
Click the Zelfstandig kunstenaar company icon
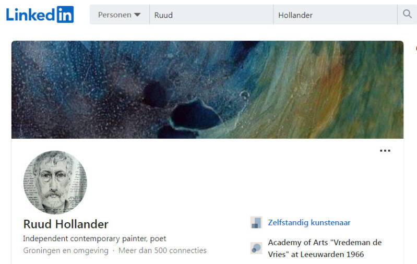pos(256,223)
